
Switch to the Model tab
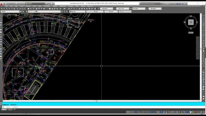pos(4,110)
